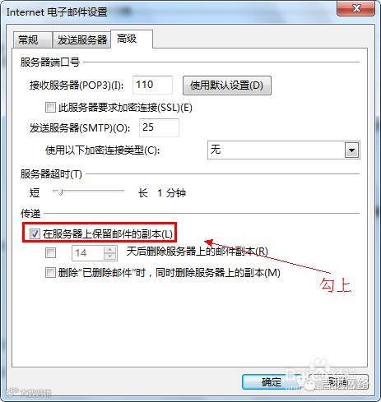Screen dimensions: 381x402
Task: Open the encryption type dropdown arrow
Action: (351, 150)
